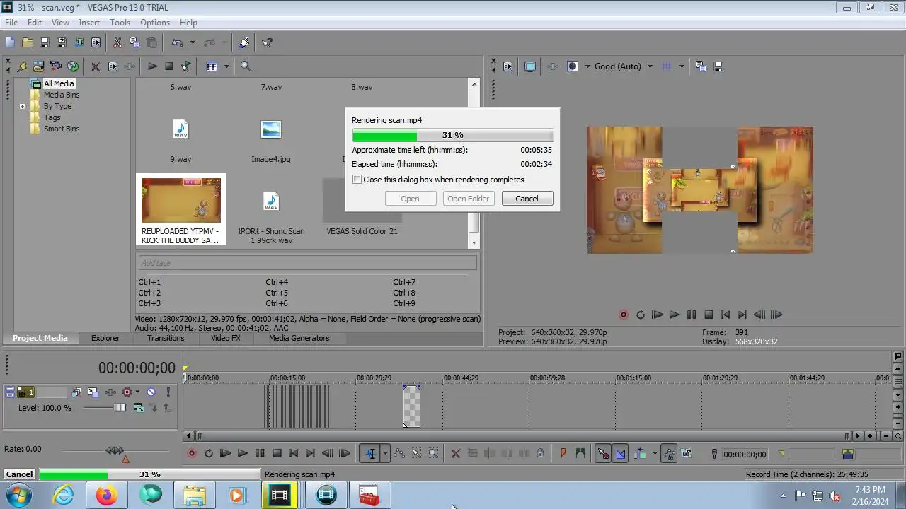Viewport: 906px width, 509px height.
Task: Click the Zoom Edit Tool magnifier icon
Action: point(433,454)
